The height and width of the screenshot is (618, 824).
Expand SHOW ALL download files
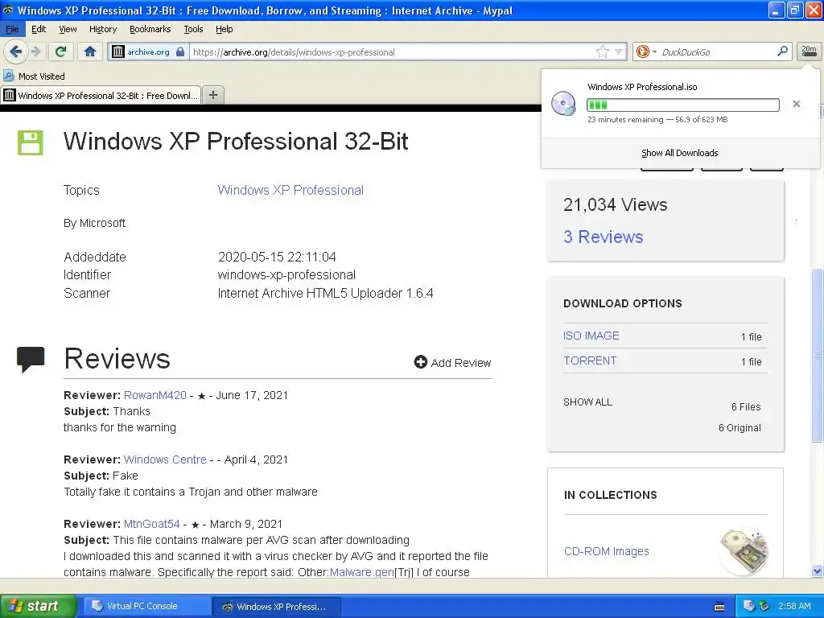coord(587,402)
